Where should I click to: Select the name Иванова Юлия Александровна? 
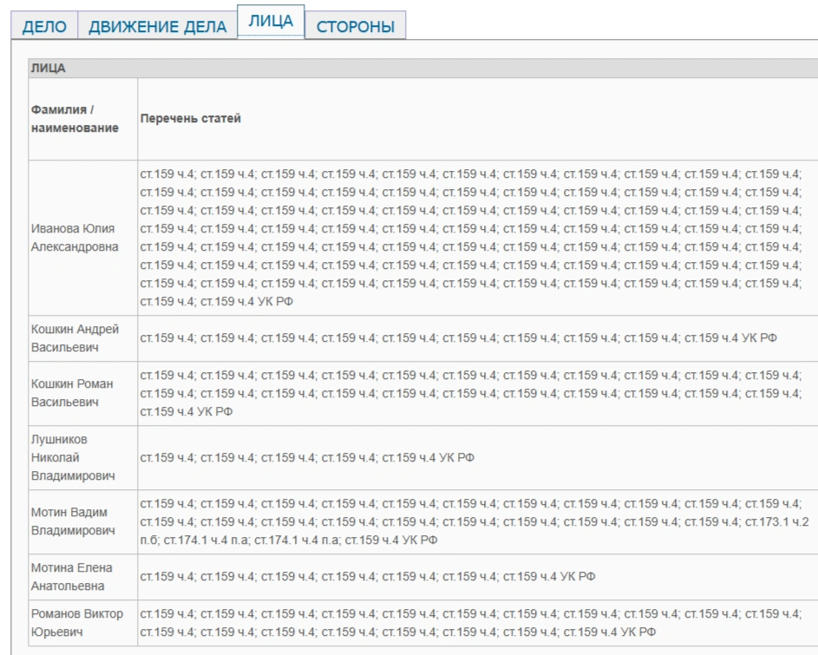(x=75, y=238)
